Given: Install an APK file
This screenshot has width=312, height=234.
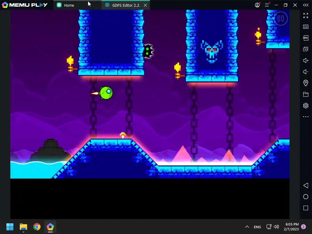Looking at the screenshot, I should click(x=306, y=38).
